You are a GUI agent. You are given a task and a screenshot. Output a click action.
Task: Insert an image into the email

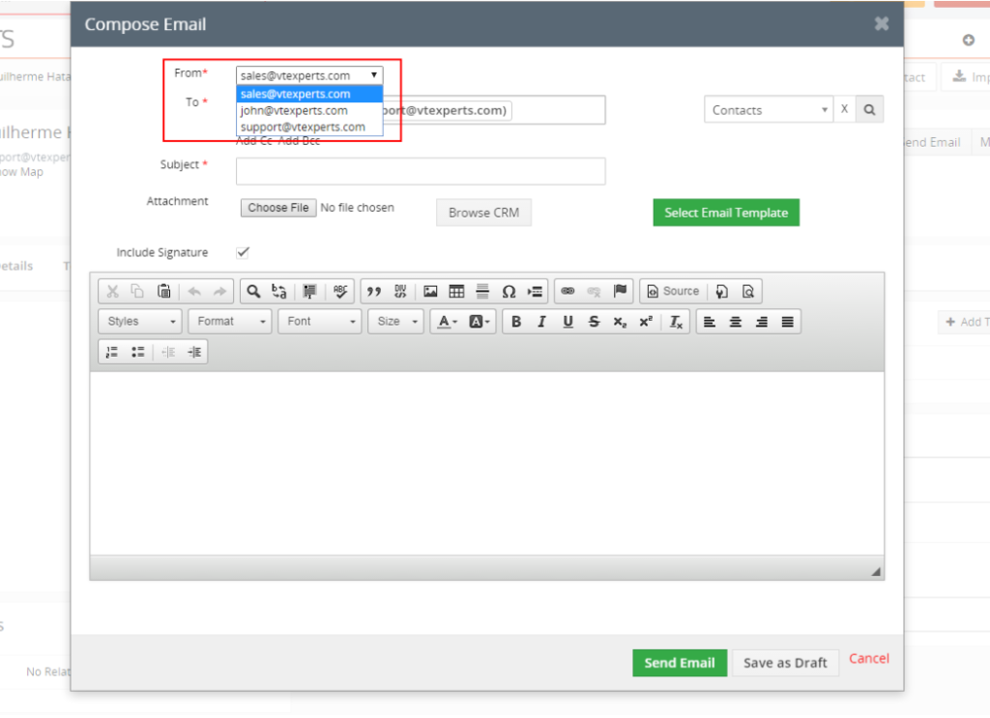[x=430, y=292]
